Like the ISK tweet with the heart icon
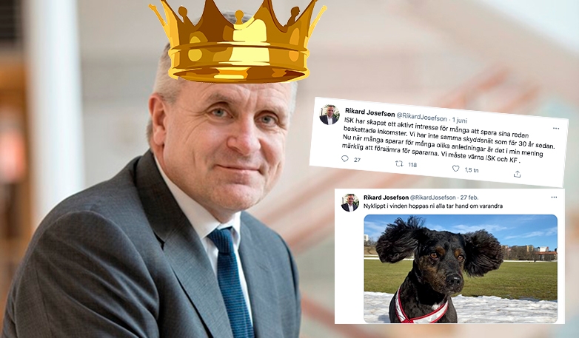 click(x=455, y=169)
